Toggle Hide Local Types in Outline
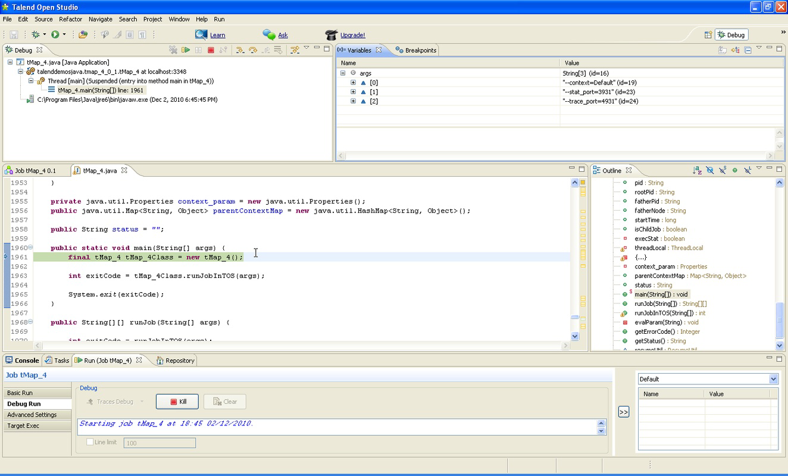The image size is (788, 476). point(748,170)
